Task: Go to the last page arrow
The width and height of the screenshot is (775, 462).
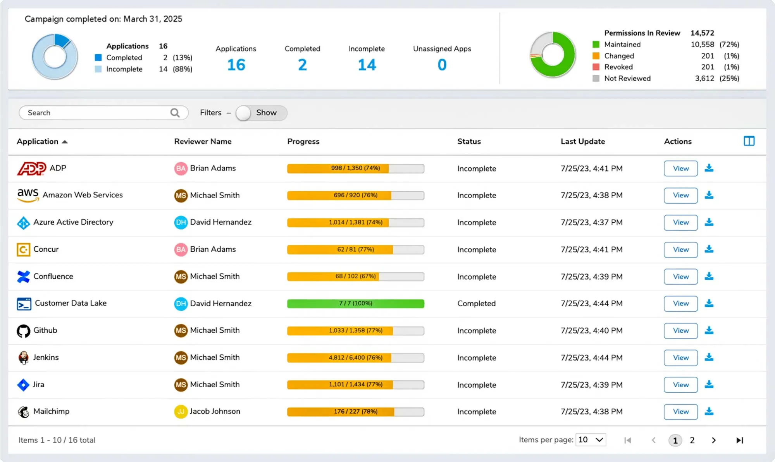Action: [x=739, y=440]
